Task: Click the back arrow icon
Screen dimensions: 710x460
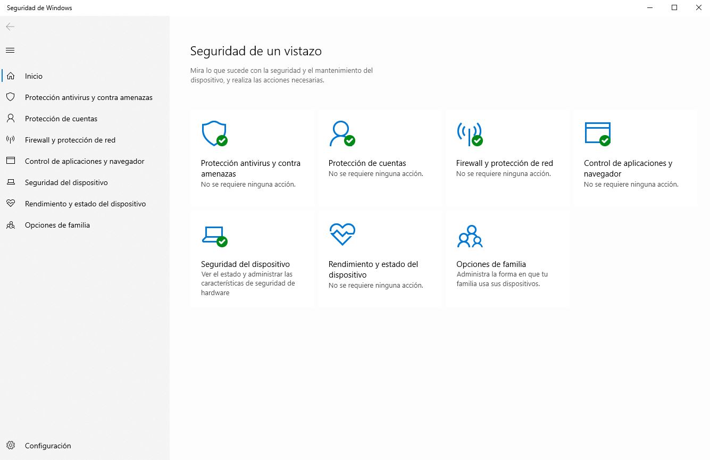Action: (x=10, y=27)
